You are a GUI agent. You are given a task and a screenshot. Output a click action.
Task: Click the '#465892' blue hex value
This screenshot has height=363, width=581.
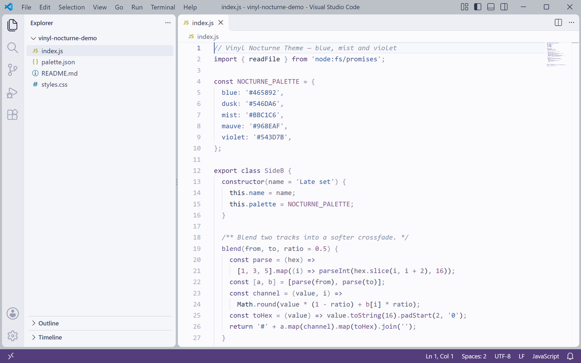click(262, 92)
